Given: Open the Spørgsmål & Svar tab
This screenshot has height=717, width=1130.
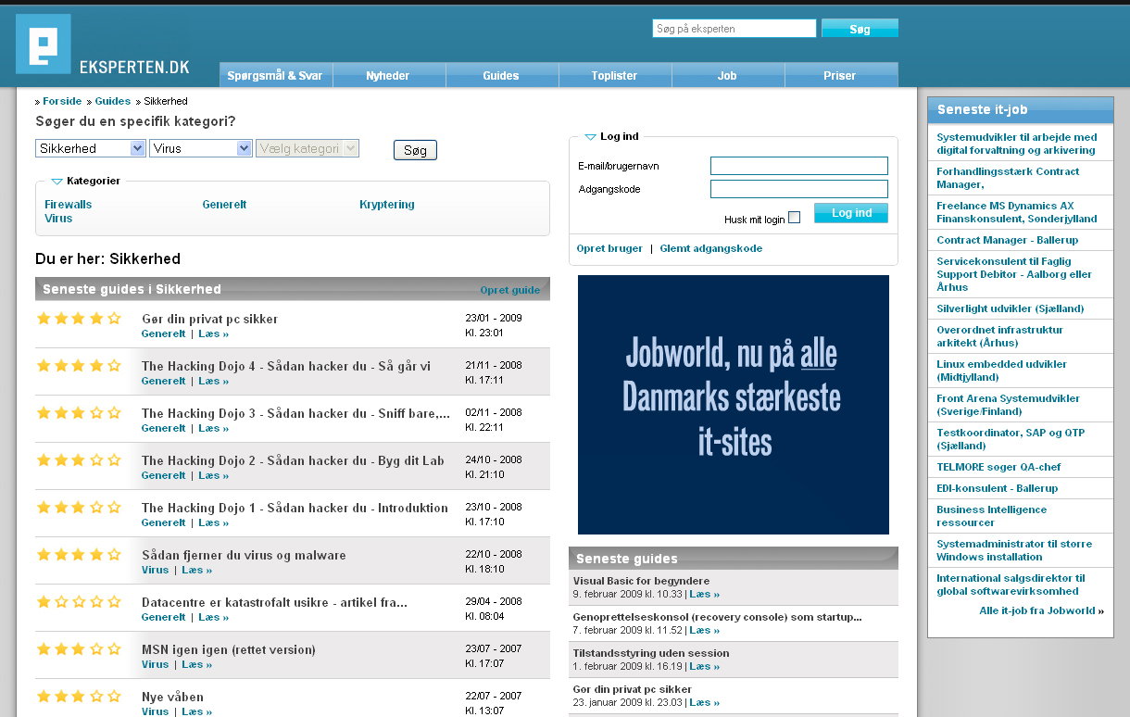Looking at the screenshot, I should click(x=275, y=75).
